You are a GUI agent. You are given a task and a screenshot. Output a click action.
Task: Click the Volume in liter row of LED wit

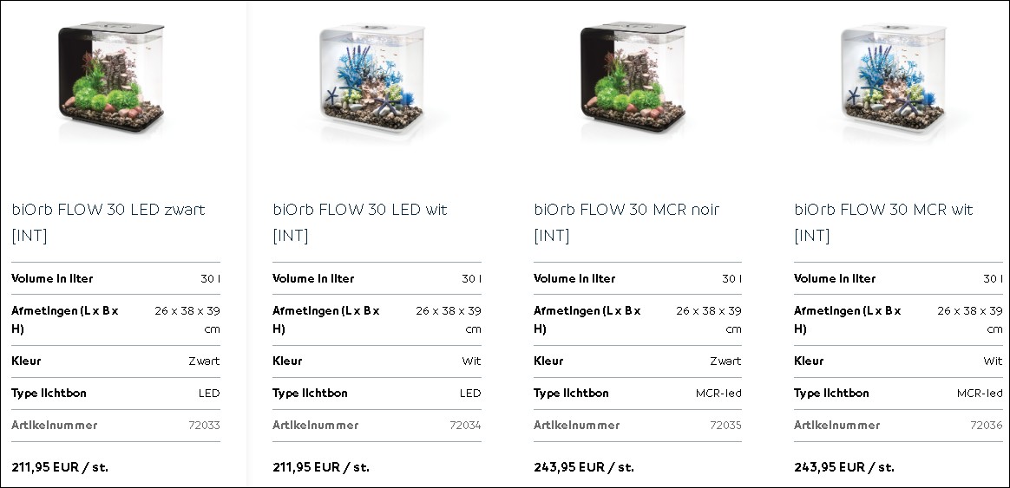pyautogui.click(x=377, y=279)
